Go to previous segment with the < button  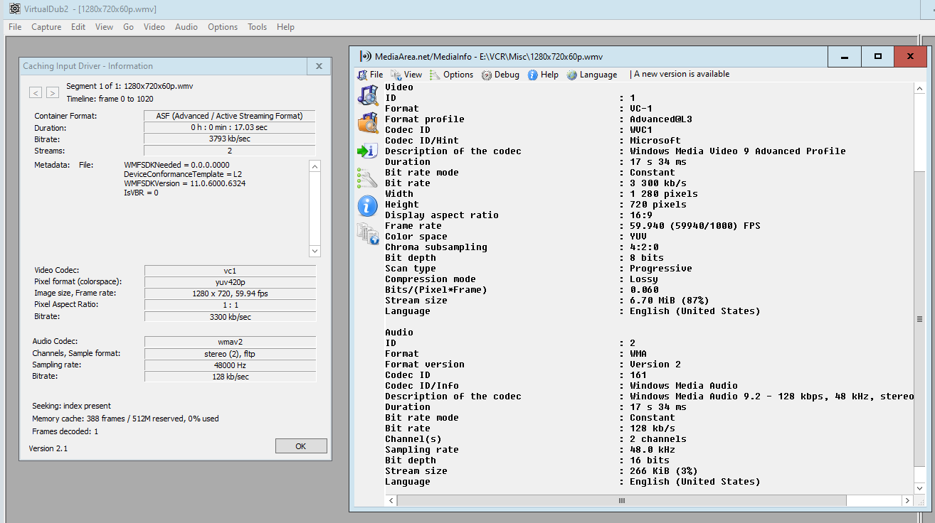click(x=36, y=92)
